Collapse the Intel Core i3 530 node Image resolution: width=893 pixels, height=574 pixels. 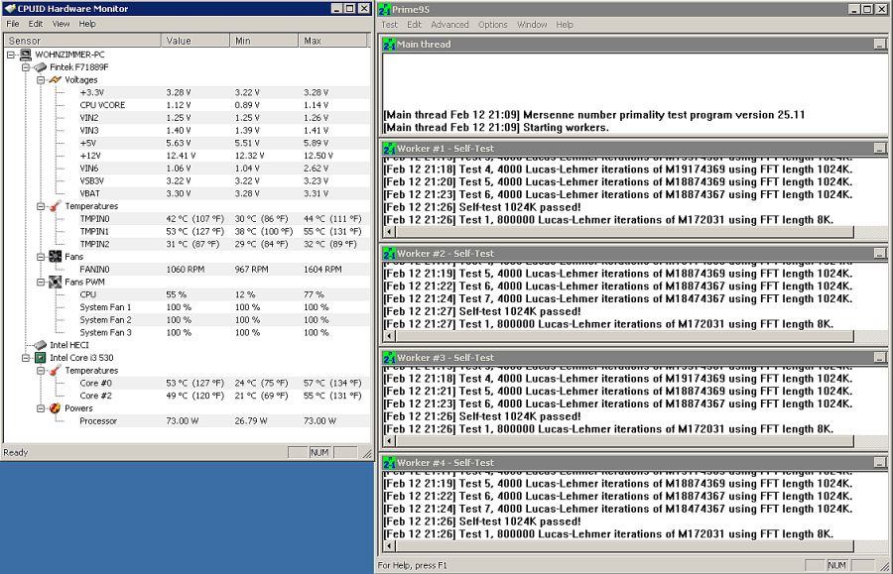click(x=26, y=358)
